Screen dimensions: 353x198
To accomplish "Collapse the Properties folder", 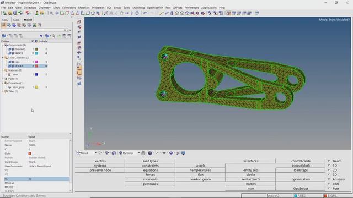I will (3, 83).
